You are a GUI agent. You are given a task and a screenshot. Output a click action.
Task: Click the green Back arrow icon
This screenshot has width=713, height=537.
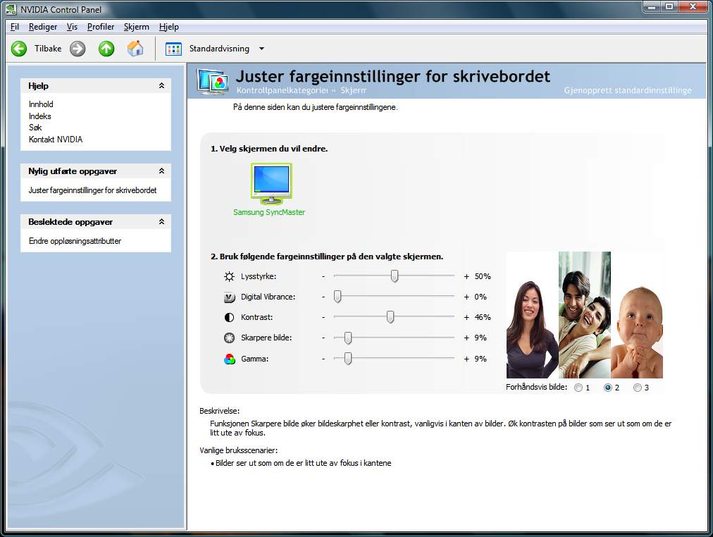[19, 49]
